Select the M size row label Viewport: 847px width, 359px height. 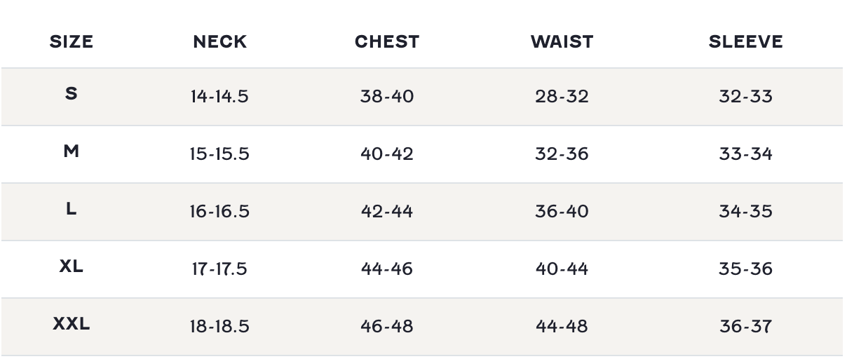72,151
